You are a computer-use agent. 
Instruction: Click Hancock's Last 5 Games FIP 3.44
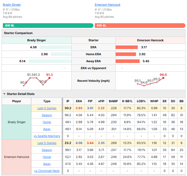tap(90, 143)
